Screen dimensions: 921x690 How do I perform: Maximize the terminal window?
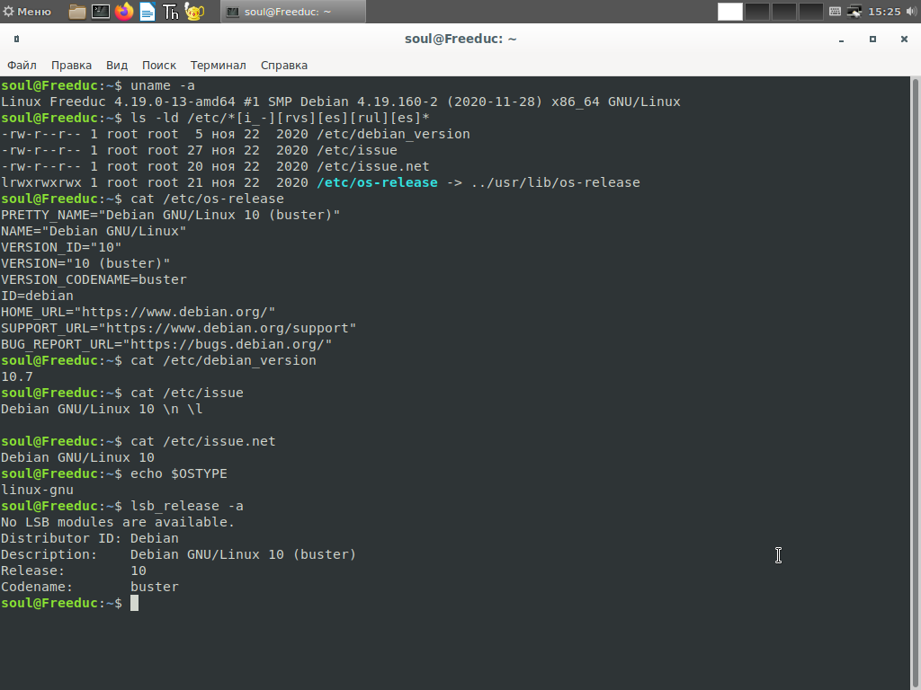pos(872,40)
